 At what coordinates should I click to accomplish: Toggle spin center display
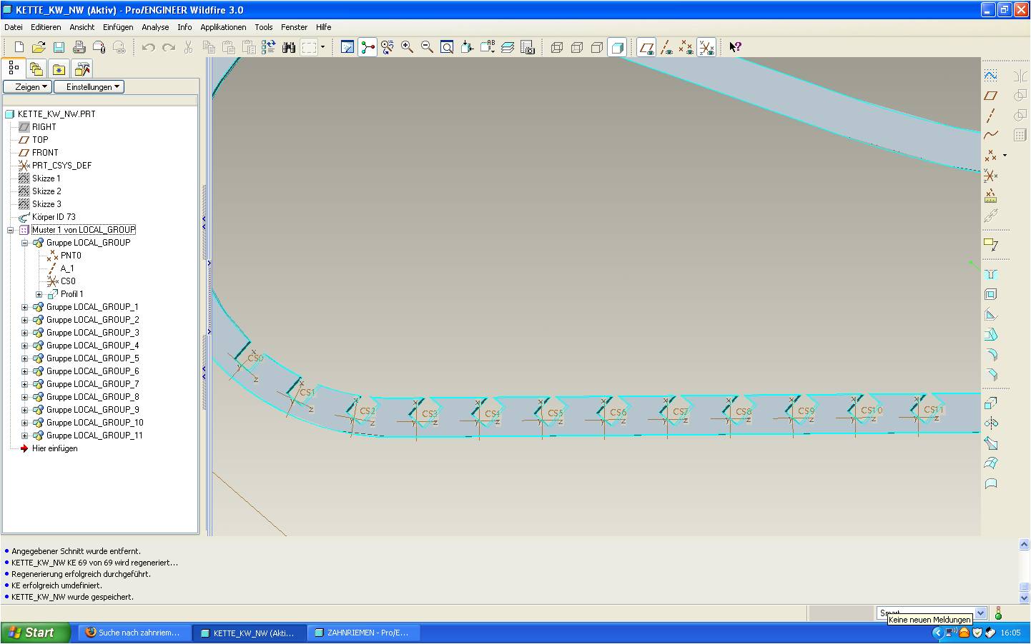tap(367, 47)
